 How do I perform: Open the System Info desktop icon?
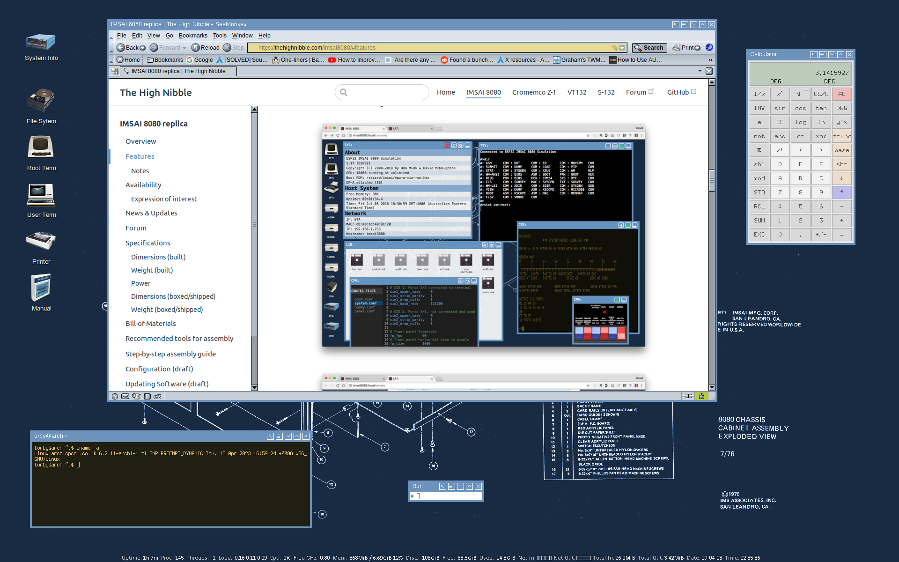pos(41,47)
